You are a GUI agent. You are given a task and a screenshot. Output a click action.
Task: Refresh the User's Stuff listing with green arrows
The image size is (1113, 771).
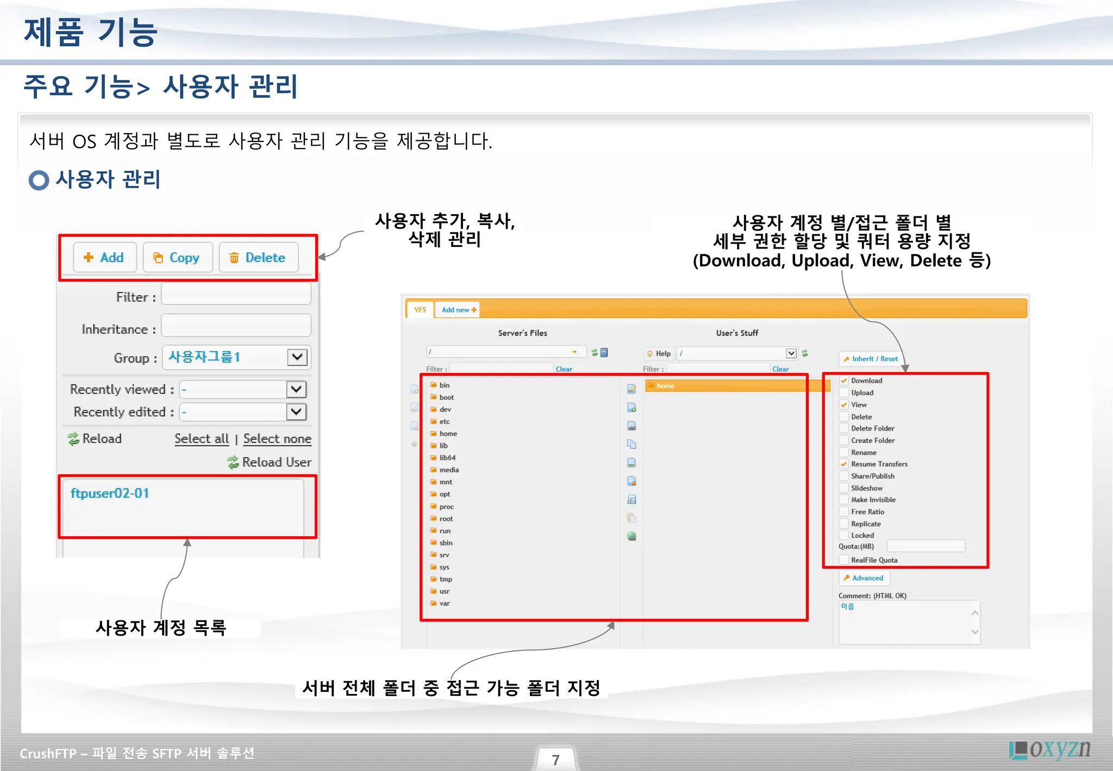coord(805,353)
